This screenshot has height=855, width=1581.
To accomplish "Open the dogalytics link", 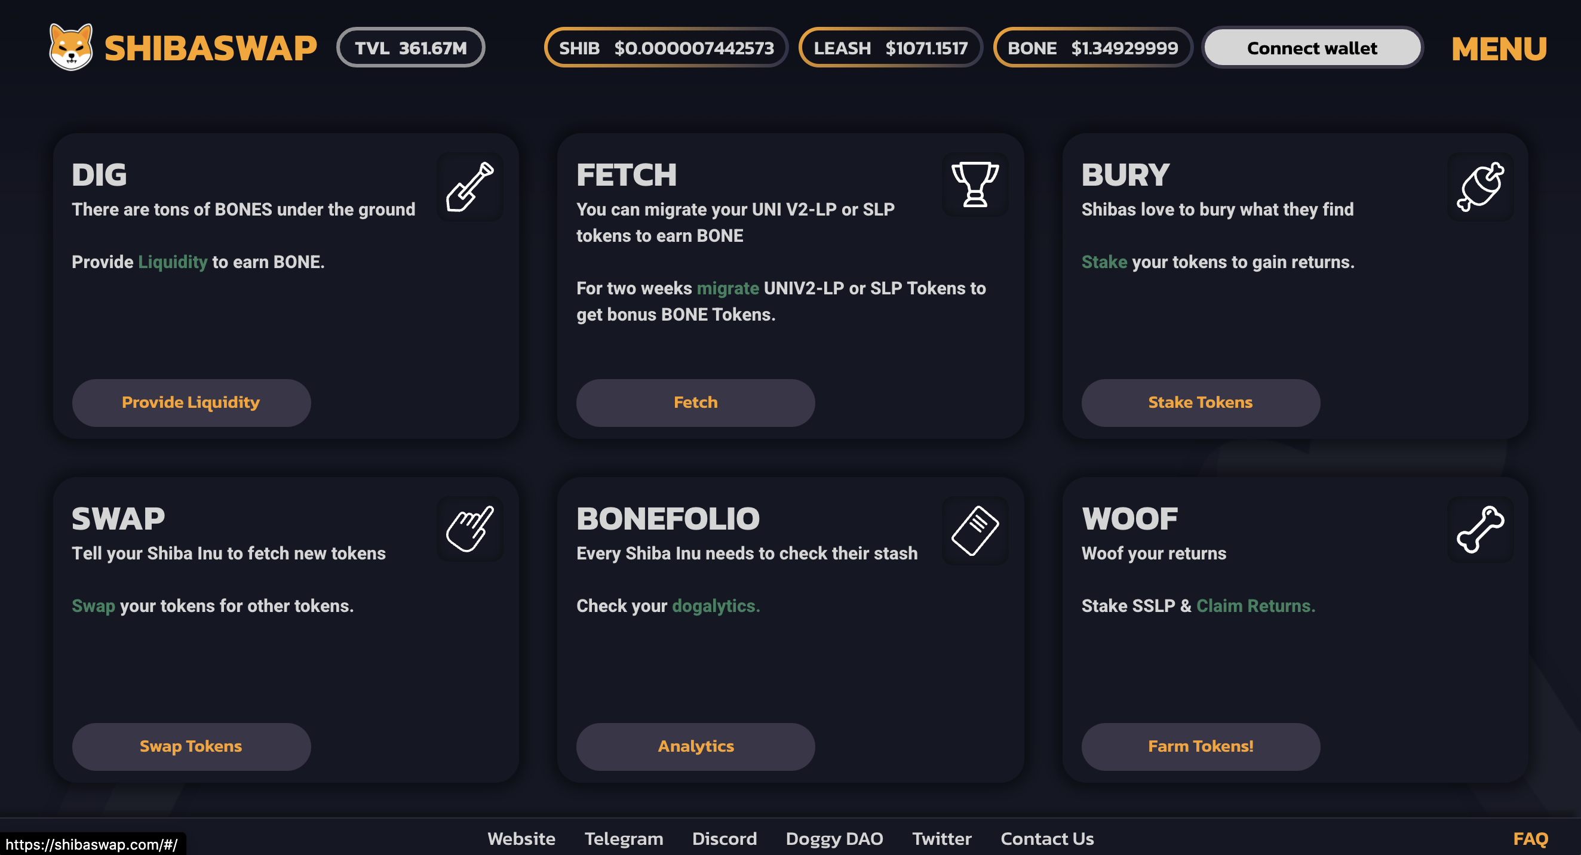I will tap(716, 605).
